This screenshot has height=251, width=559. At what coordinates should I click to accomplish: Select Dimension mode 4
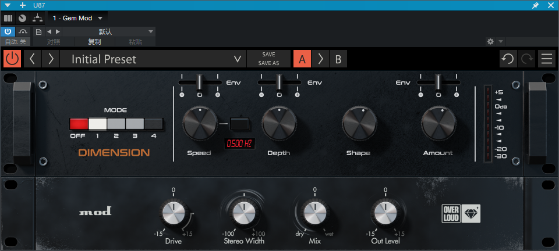click(153, 124)
